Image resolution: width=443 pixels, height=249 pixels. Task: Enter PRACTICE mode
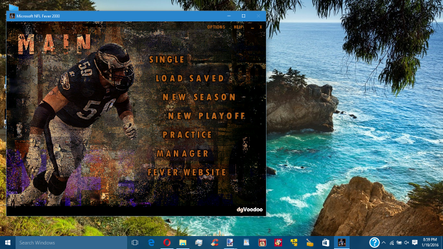[x=187, y=135]
